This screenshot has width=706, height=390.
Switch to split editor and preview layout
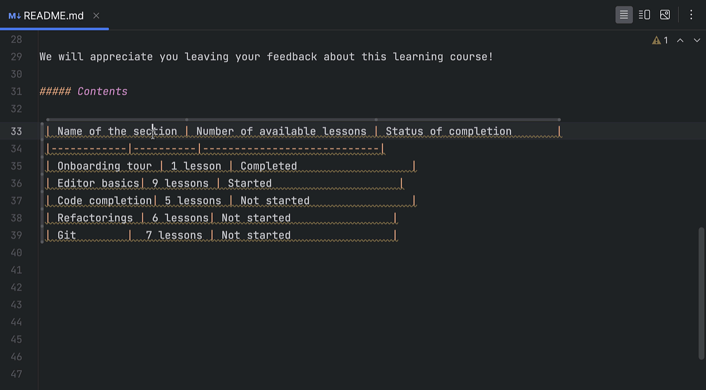click(x=644, y=14)
